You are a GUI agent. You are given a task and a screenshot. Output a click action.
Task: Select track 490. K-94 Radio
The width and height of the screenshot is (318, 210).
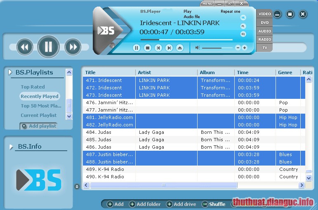194,177
